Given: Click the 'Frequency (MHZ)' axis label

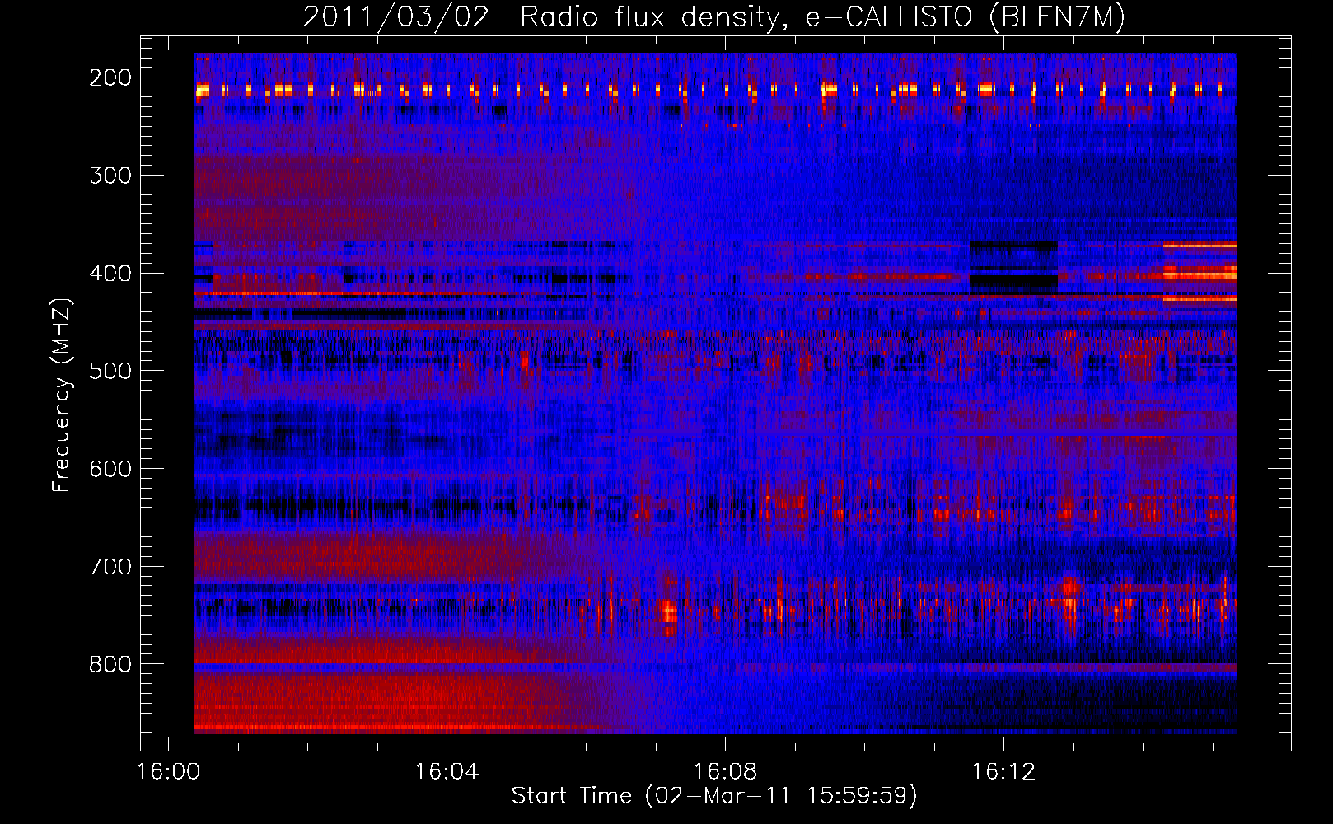Looking at the screenshot, I should coord(62,395).
